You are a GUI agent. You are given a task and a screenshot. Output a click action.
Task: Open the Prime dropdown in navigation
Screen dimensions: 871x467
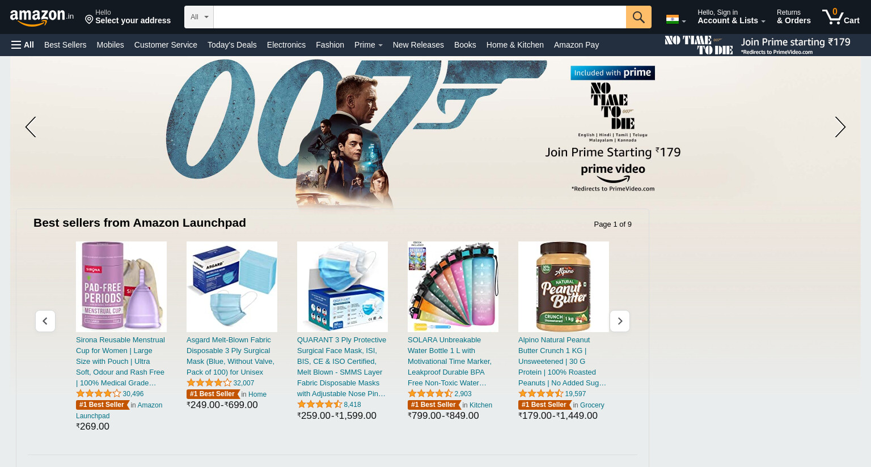(368, 45)
